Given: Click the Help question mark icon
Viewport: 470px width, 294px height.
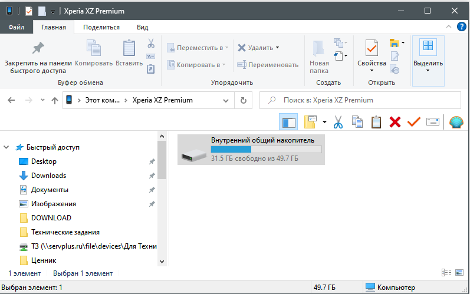Looking at the screenshot, I should [461, 27].
